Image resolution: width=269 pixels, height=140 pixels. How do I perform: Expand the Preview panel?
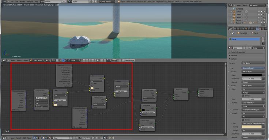[234, 56]
